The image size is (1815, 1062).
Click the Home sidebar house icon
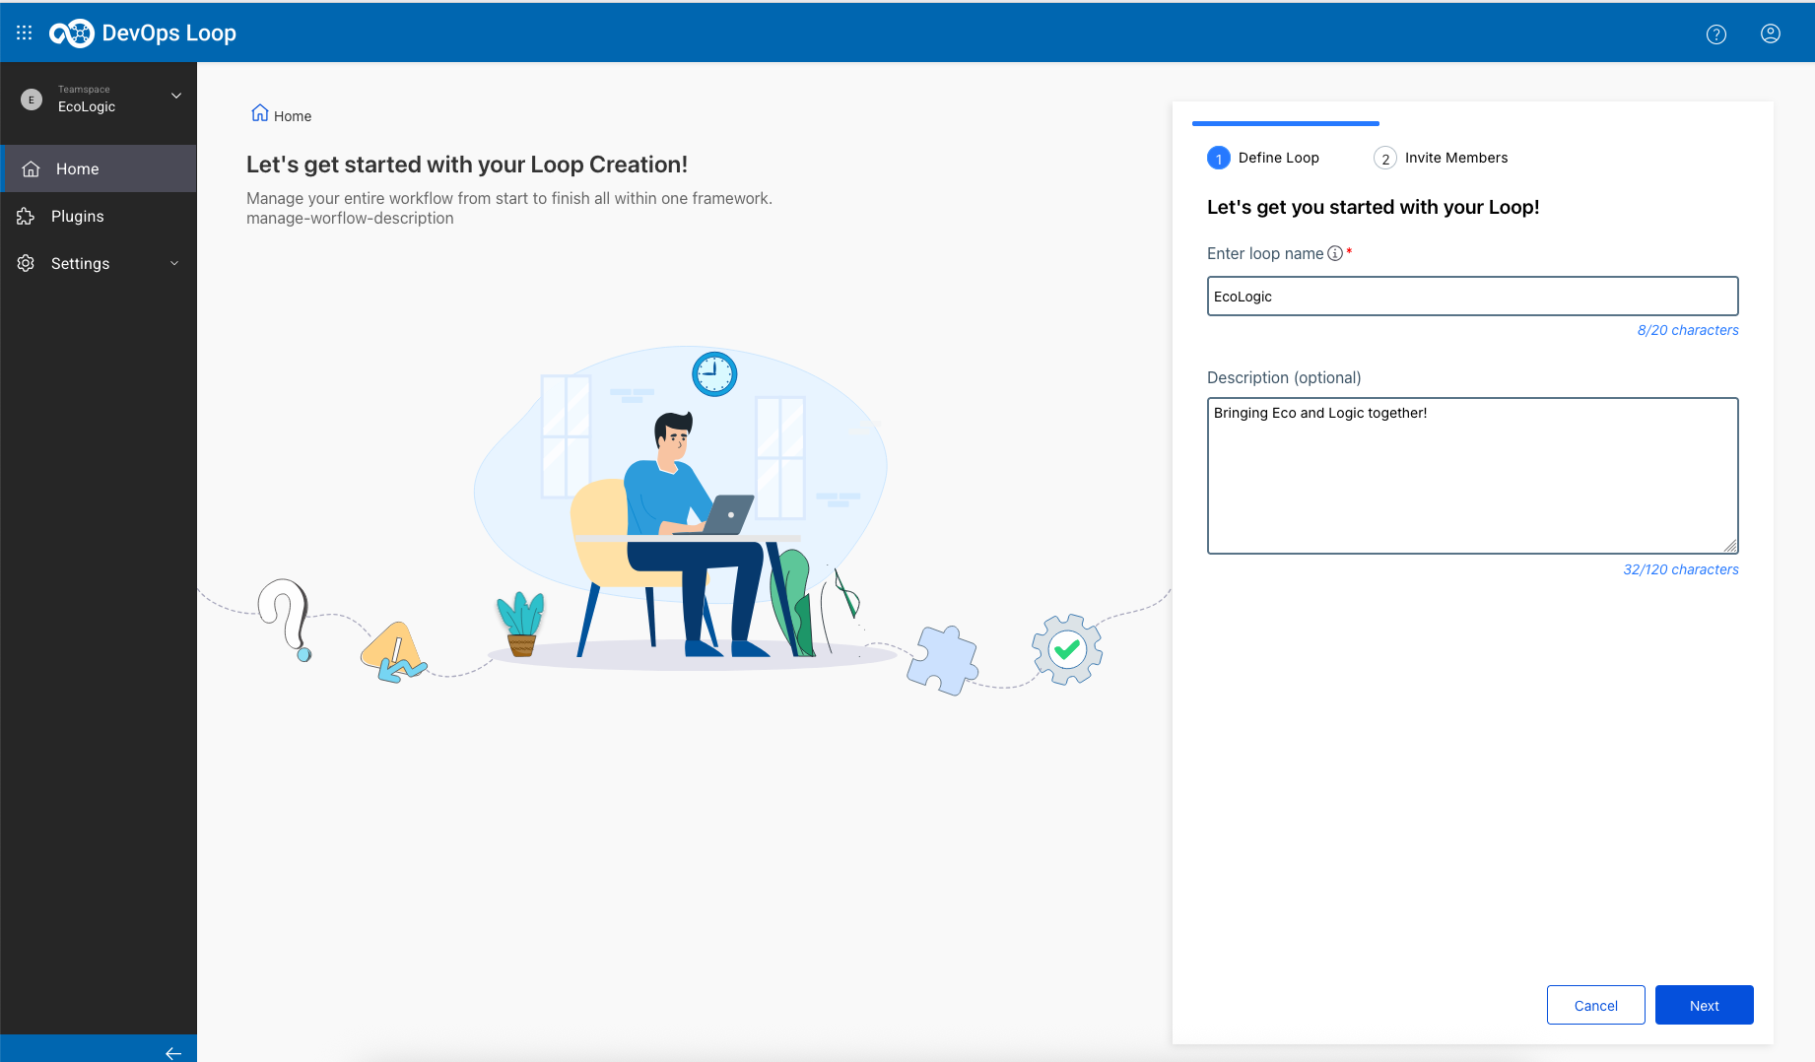coord(32,168)
